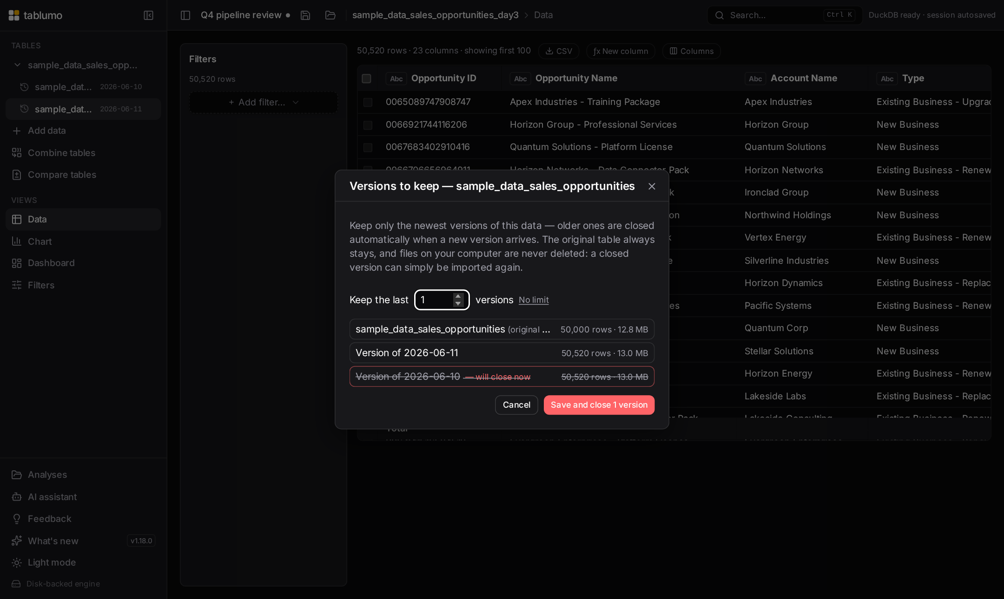Click the history icon of 2026-06-10 version

[x=25, y=87]
